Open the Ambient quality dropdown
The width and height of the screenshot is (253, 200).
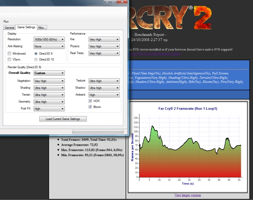click(x=104, y=95)
